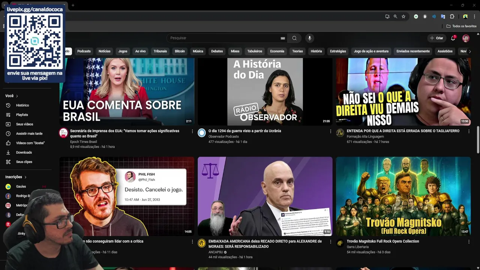
Task: Open the Alexandre de Moraes video thumbnail
Action: click(x=265, y=196)
